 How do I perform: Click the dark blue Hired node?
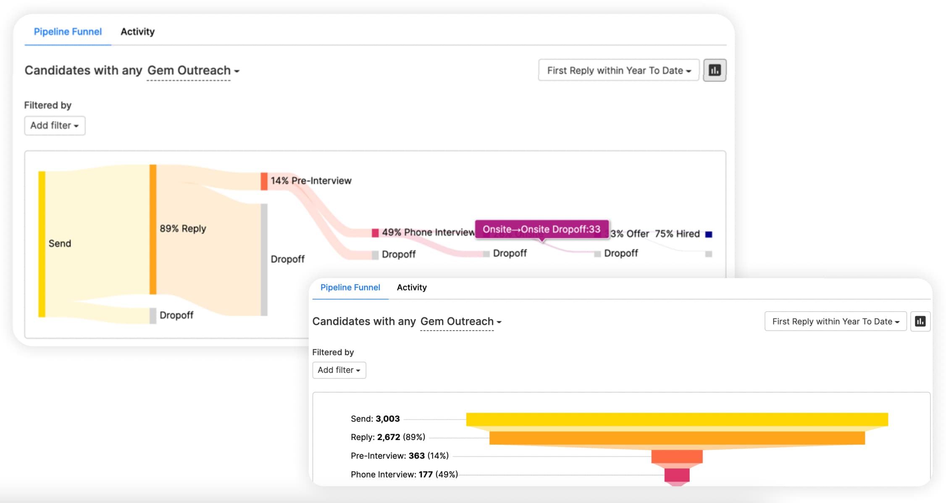[709, 234]
